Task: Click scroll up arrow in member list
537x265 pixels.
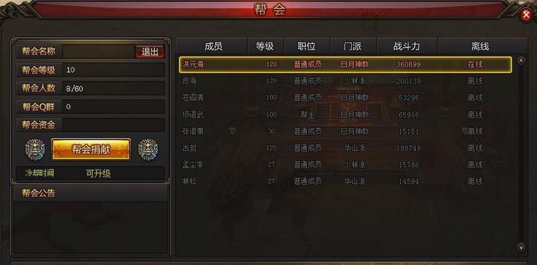Action: click(x=521, y=61)
